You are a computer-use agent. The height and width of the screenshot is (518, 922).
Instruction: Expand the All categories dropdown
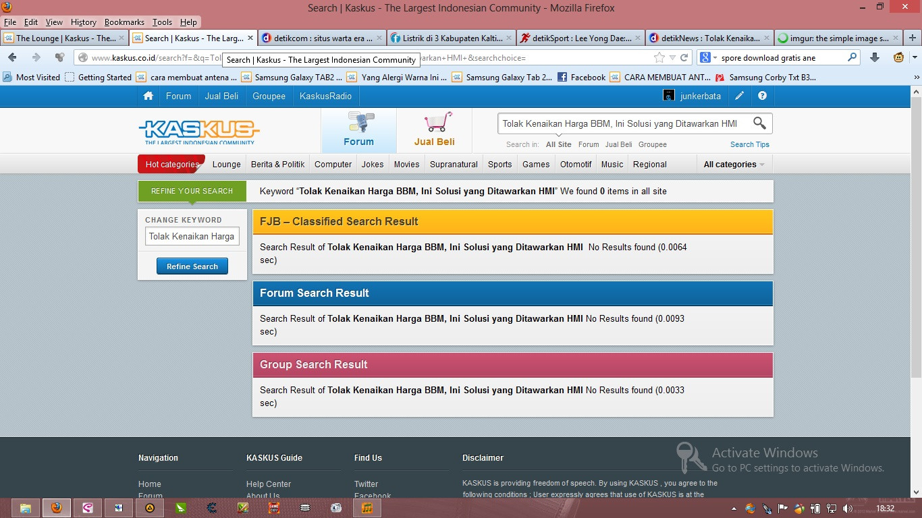[734, 164]
